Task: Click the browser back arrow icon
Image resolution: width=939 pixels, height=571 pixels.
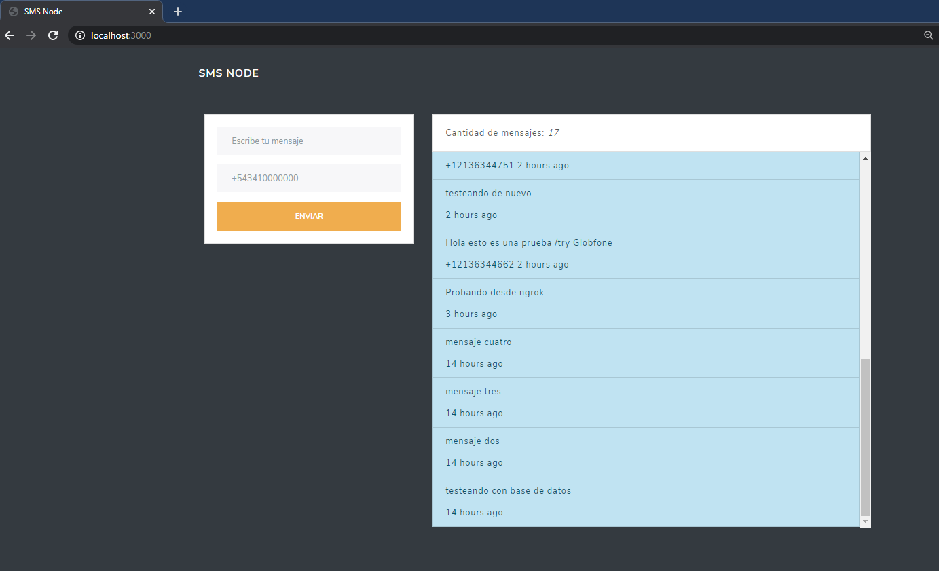Action: tap(10, 35)
